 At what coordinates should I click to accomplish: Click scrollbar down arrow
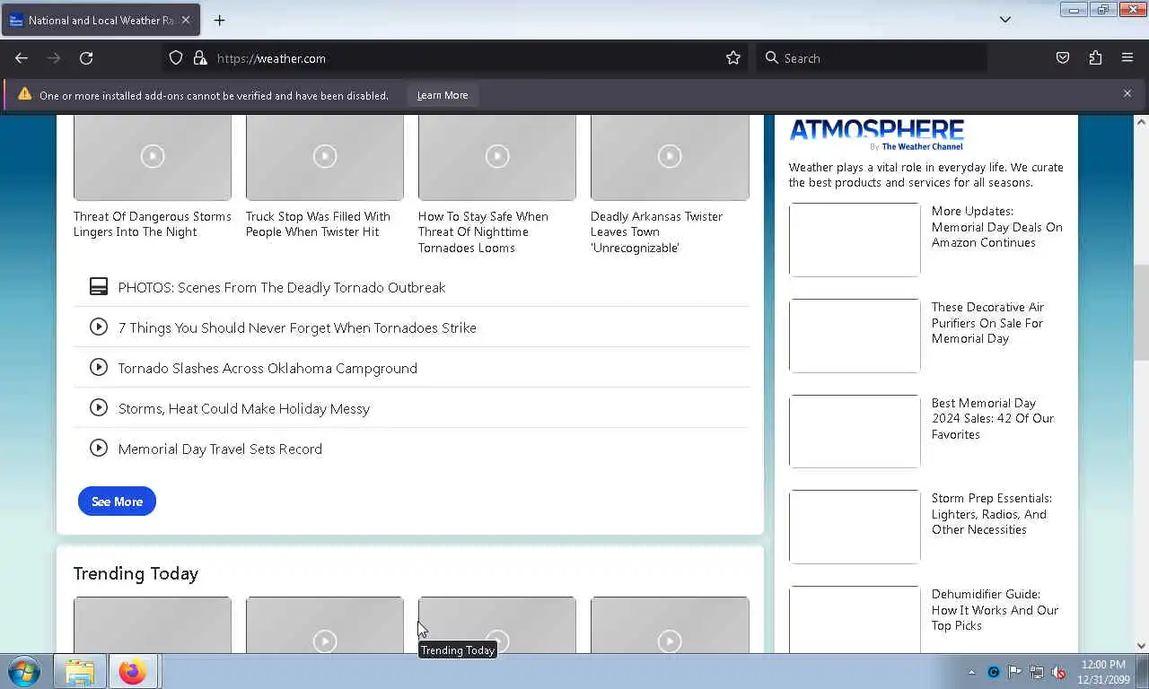[x=1141, y=645]
